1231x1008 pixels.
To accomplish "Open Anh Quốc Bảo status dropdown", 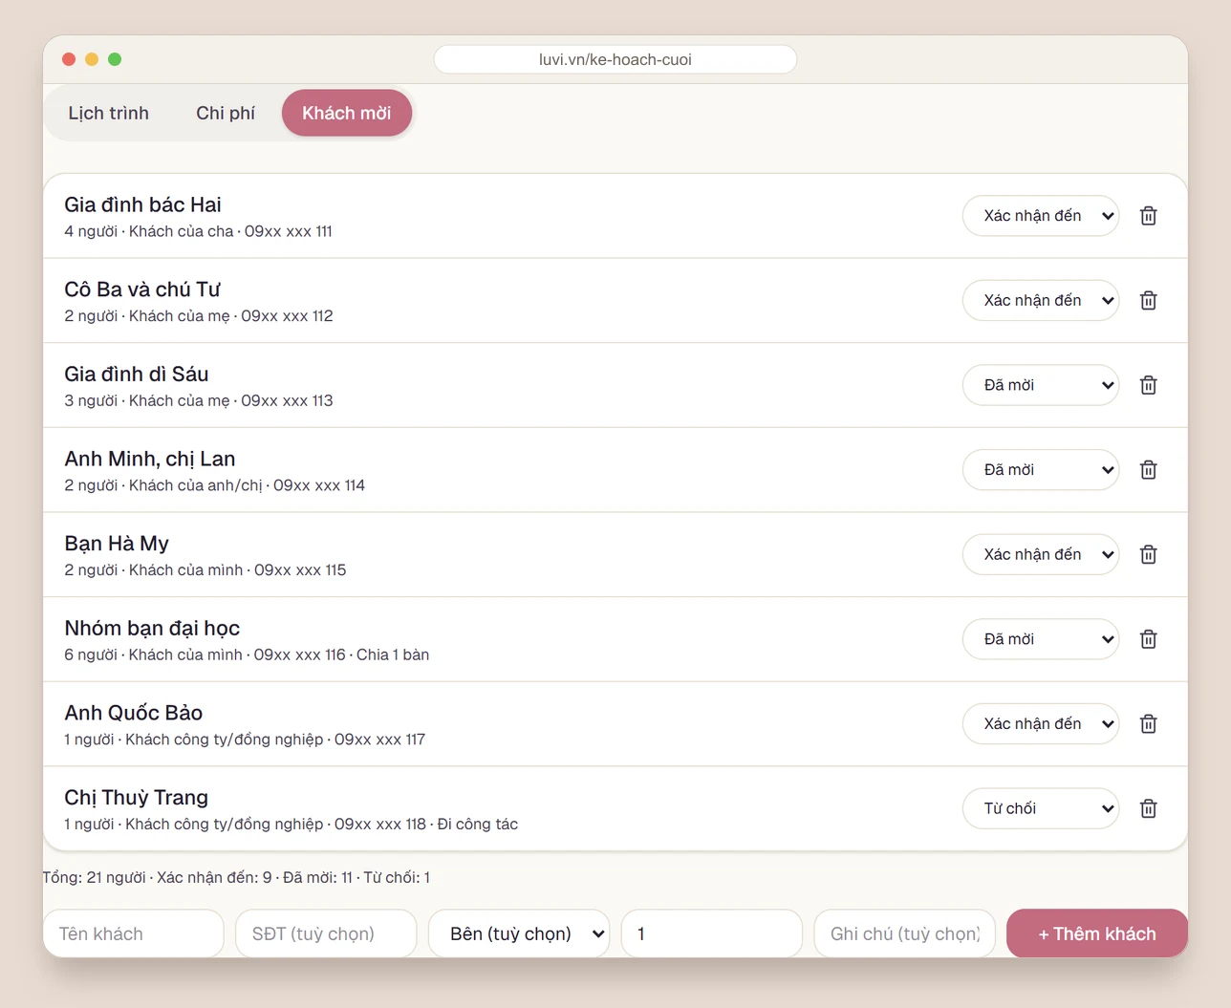I will pyautogui.click(x=1041, y=724).
